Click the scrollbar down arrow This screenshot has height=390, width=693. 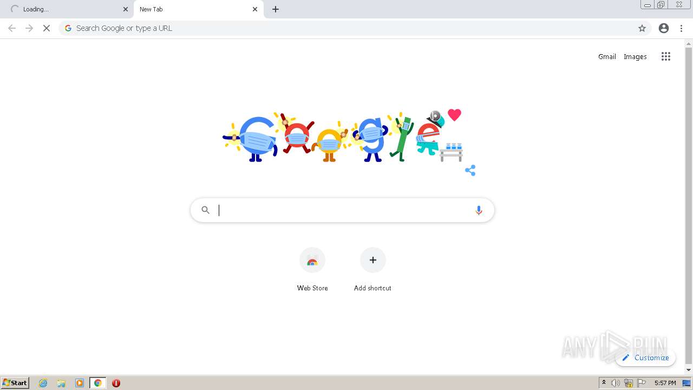(x=689, y=370)
